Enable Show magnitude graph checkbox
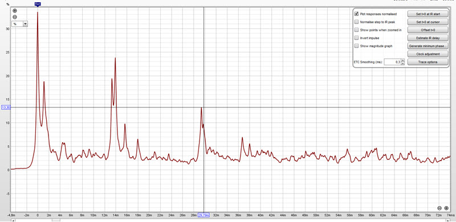Viewport: 456px width, 222px height. 356,46
